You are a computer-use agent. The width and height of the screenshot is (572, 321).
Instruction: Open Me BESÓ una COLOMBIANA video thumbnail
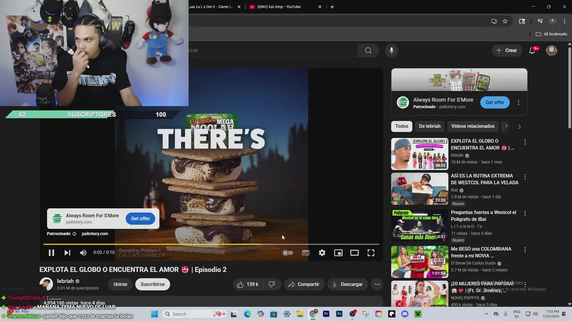pyautogui.click(x=420, y=262)
